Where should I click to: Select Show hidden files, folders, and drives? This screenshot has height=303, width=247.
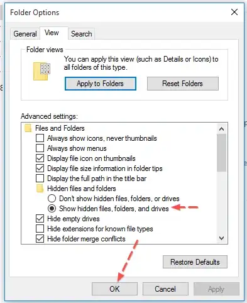click(52, 209)
